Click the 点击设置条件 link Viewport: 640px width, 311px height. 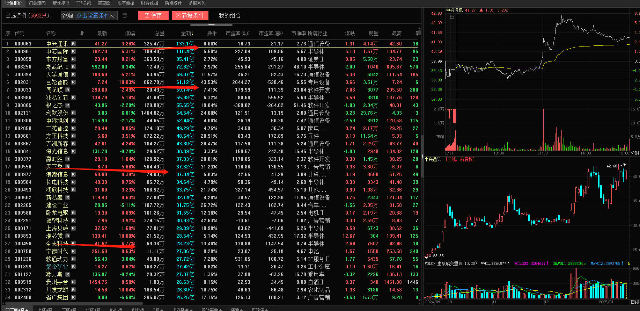pos(93,16)
